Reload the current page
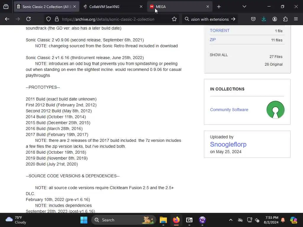The image size is (303, 227). pos(28,19)
